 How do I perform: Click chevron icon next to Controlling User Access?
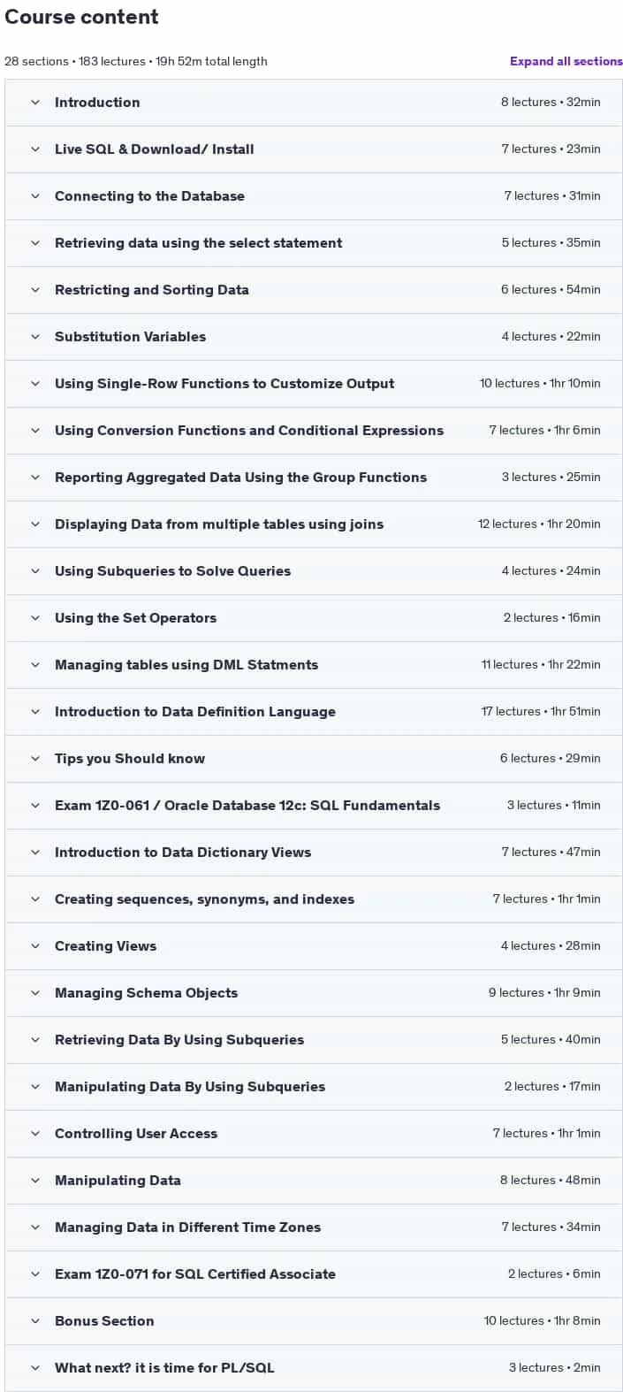[35, 1134]
